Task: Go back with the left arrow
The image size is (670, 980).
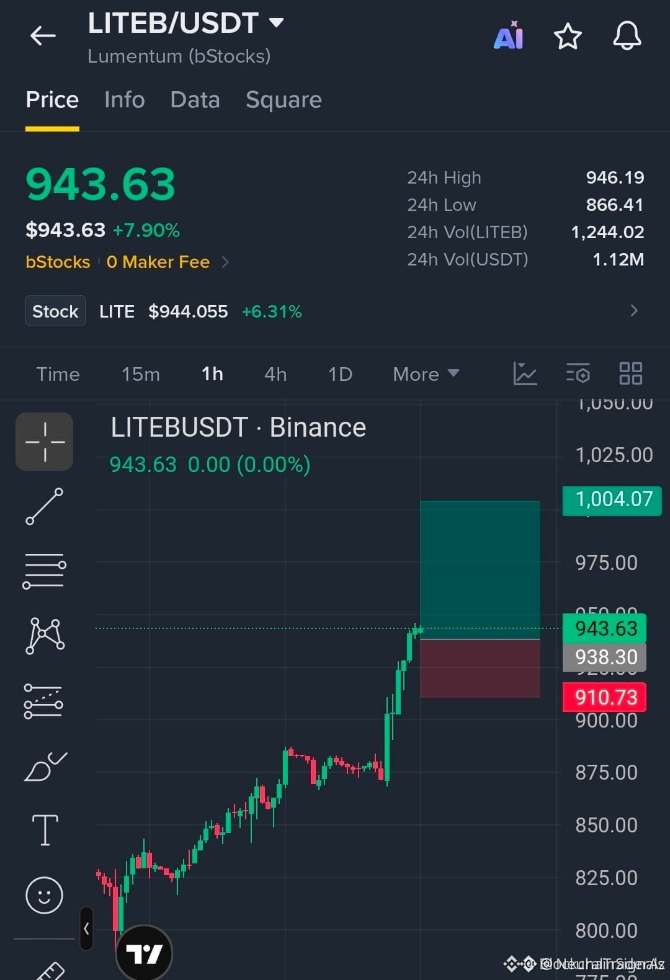Action: click(43, 35)
